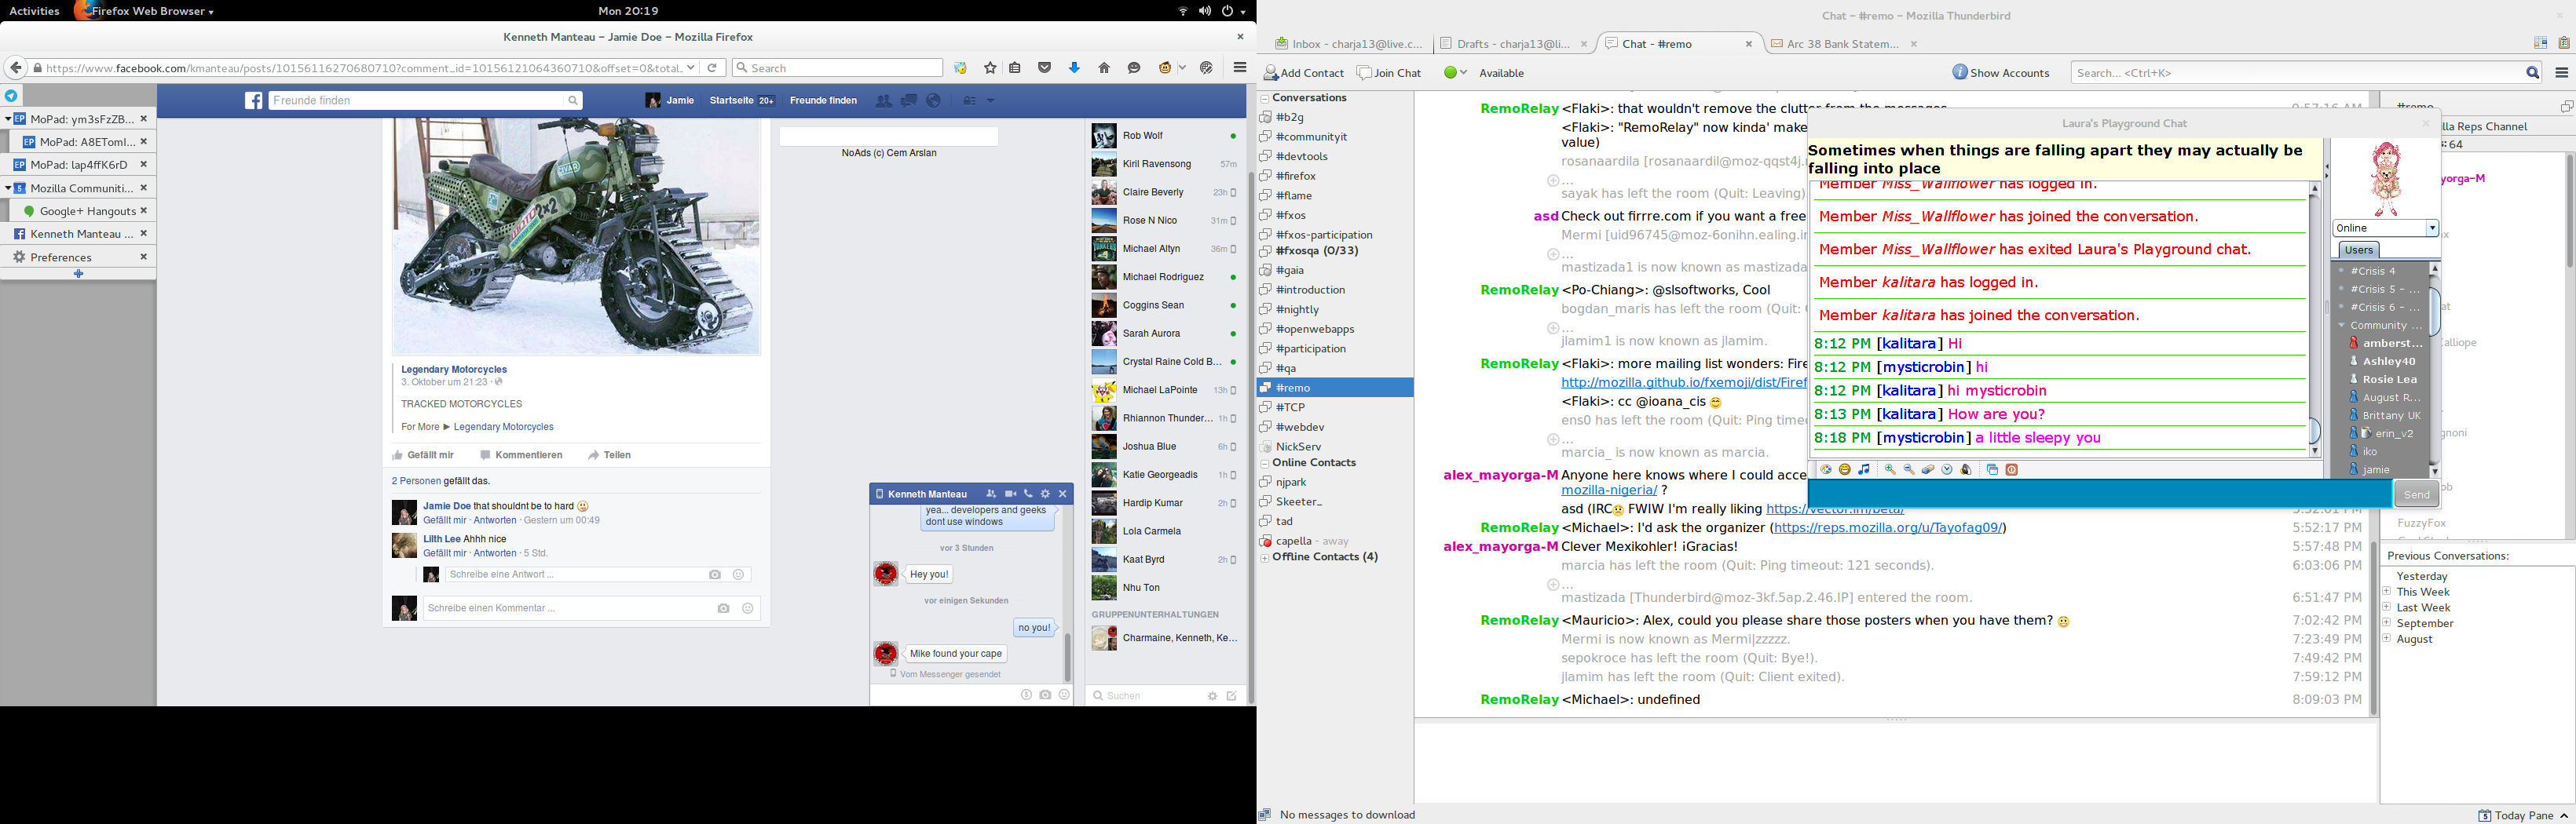Expand Offline Contacts (4) group
This screenshot has height=824, width=2576.
click(1265, 557)
